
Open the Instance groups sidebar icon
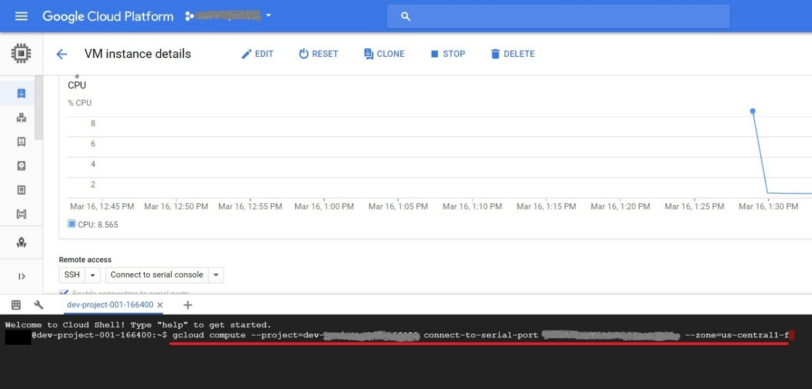pyautogui.click(x=21, y=117)
